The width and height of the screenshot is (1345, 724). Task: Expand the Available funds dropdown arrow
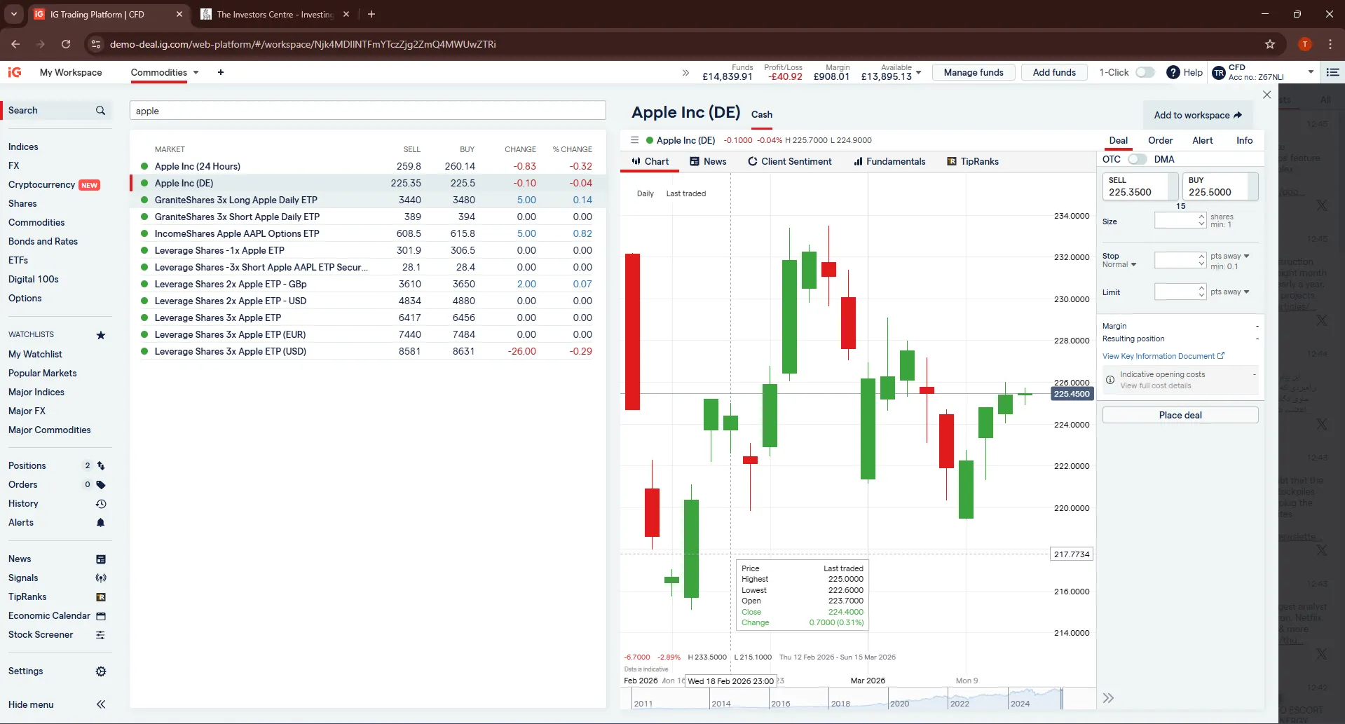919,73
